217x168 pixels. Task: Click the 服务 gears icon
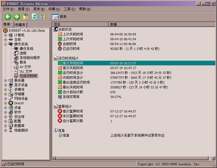pyautogui.click(x=16, y=62)
